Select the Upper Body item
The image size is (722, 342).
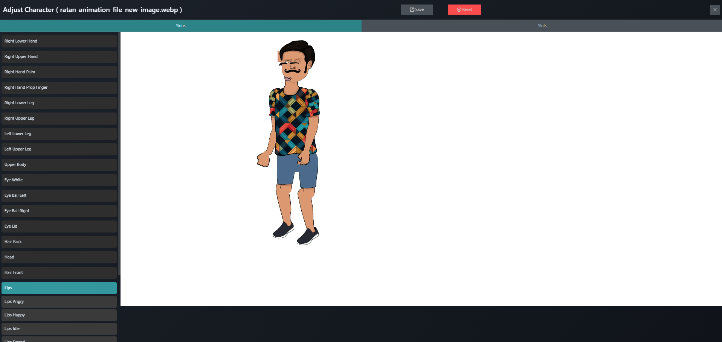click(59, 165)
